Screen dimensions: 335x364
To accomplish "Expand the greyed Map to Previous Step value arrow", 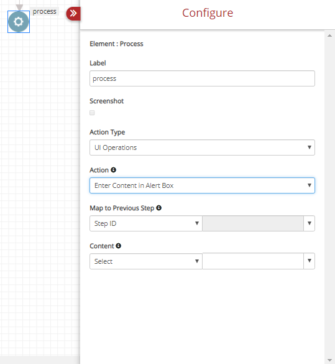I will [310, 223].
